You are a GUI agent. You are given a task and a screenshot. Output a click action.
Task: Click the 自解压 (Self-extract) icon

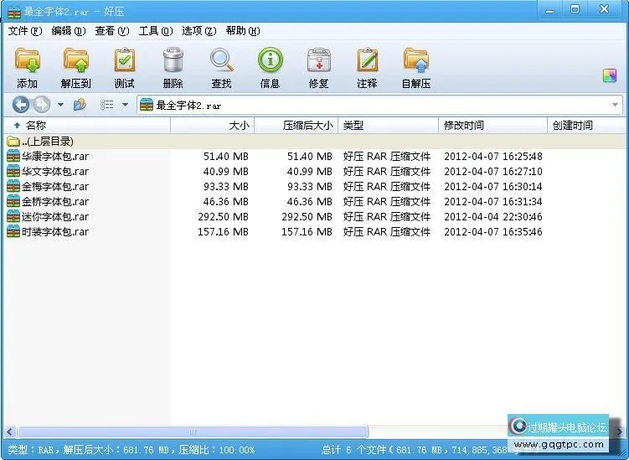416,60
